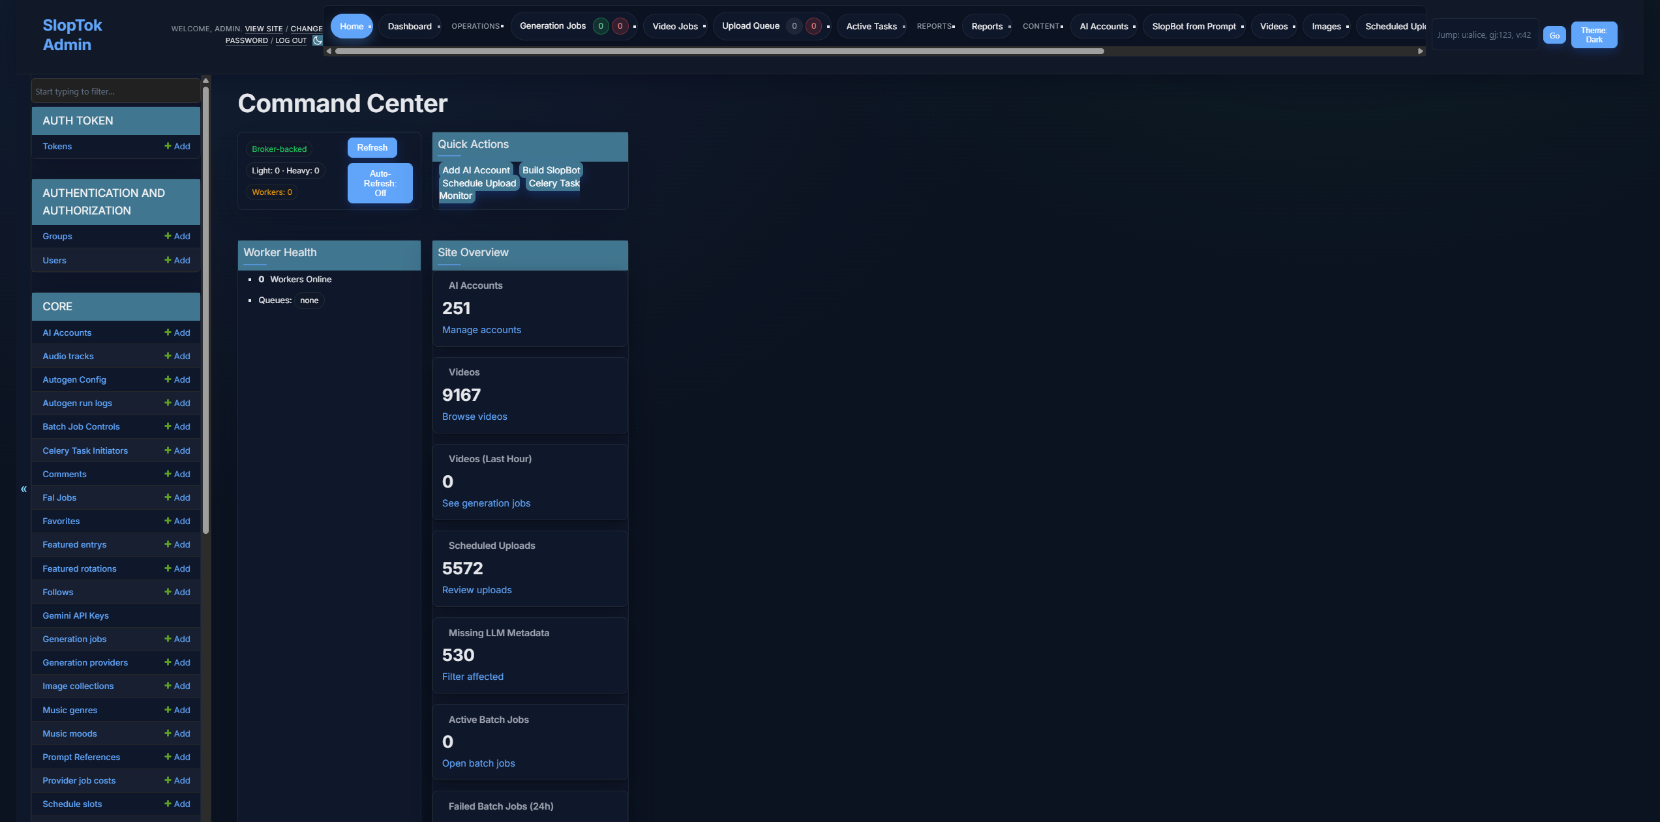Switch the theme using Theme: Dark button
Viewport: 1660px width, 822px height.
(x=1594, y=34)
